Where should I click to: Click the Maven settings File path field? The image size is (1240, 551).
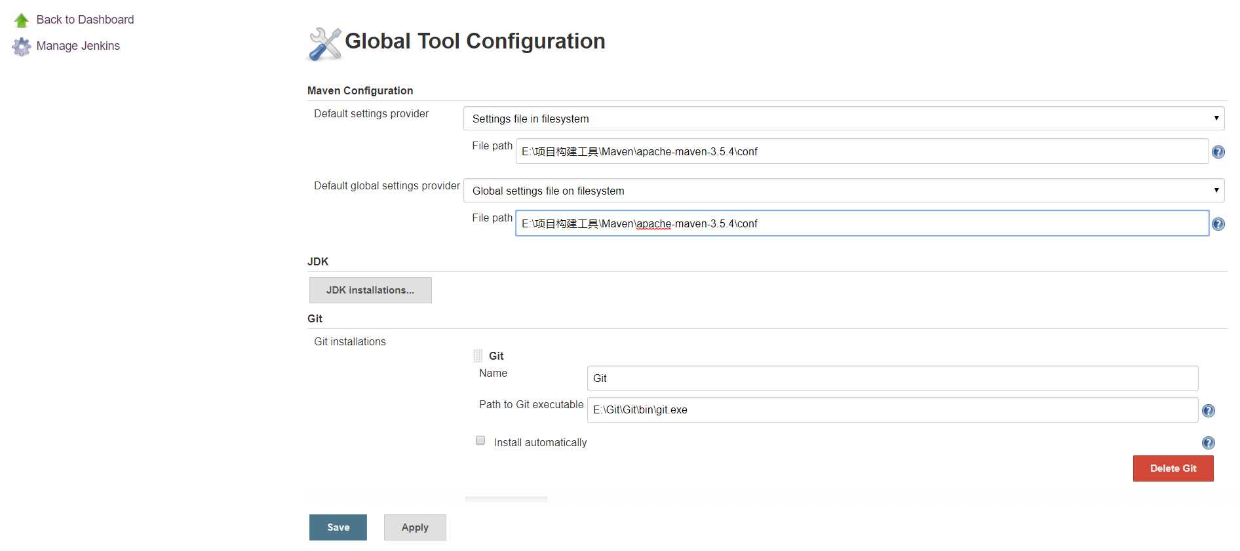pyautogui.click(x=861, y=151)
